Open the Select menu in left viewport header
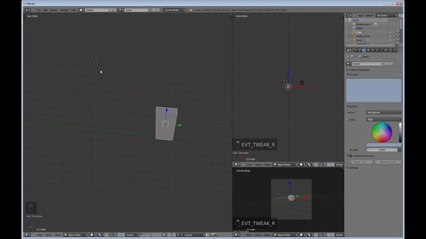The height and width of the screenshot is (239, 426). point(49,235)
